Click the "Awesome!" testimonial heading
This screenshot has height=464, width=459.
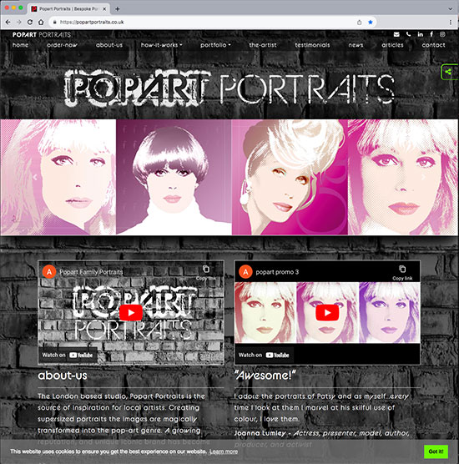click(x=265, y=376)
